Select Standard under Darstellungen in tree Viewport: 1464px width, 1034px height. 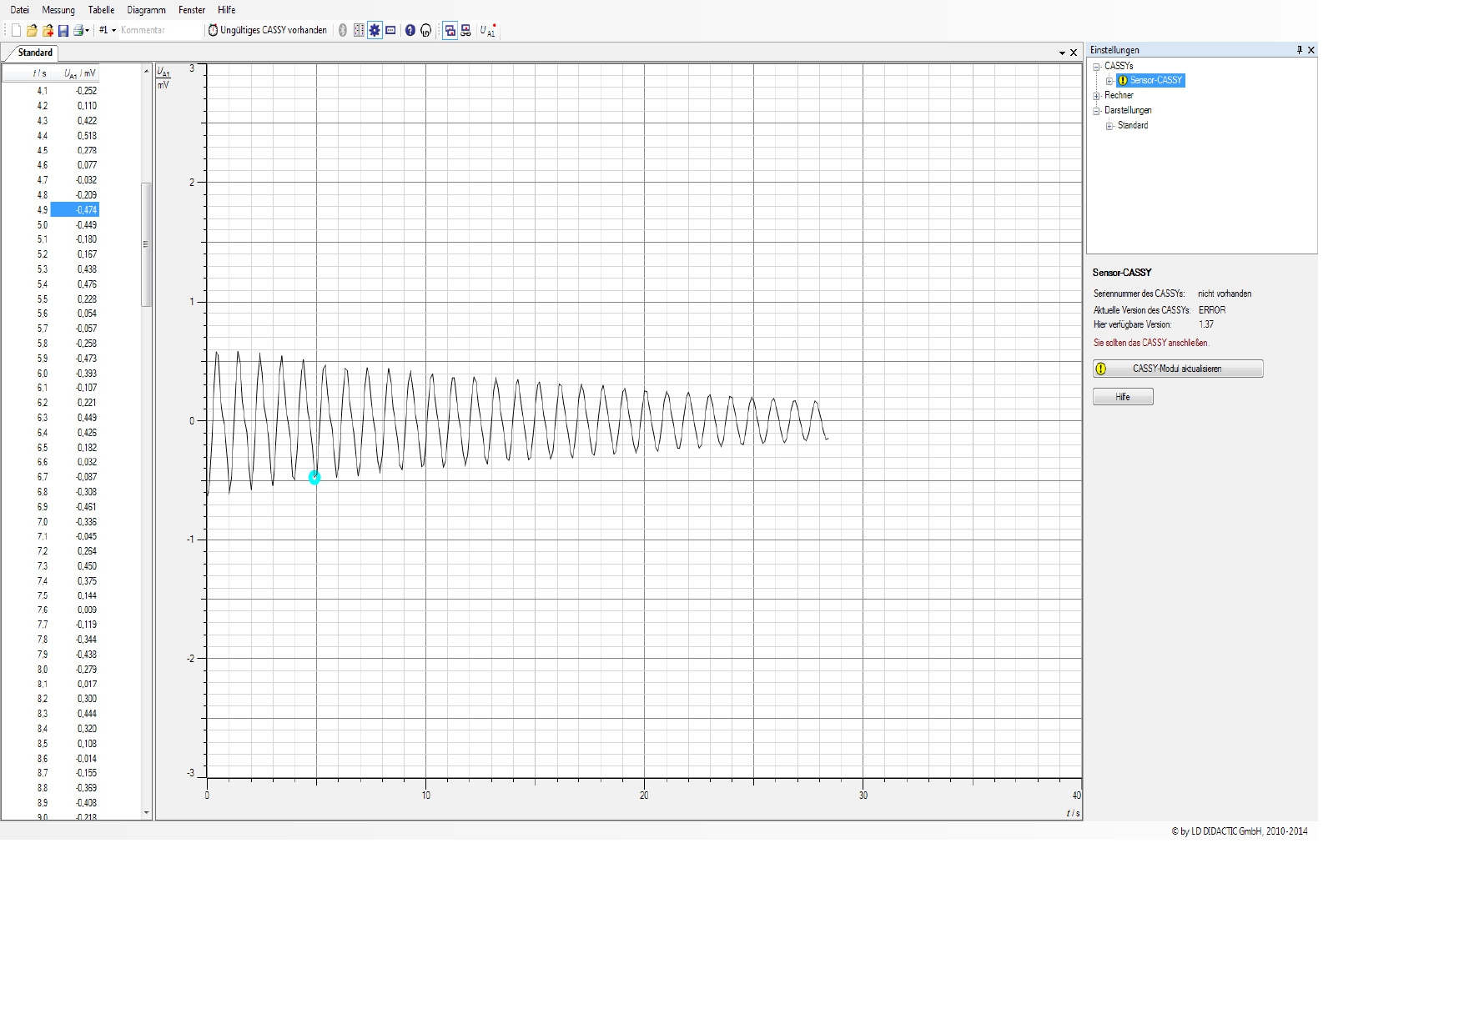pos(1133,125)
